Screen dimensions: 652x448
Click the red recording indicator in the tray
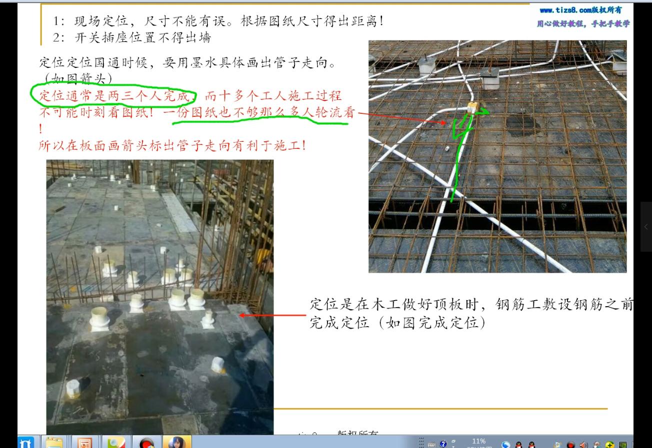pos(571,444)
